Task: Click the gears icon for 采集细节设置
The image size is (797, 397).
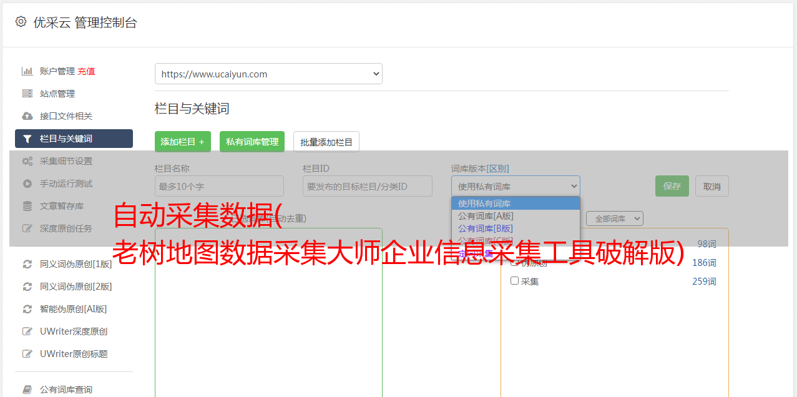Action: 27,161
